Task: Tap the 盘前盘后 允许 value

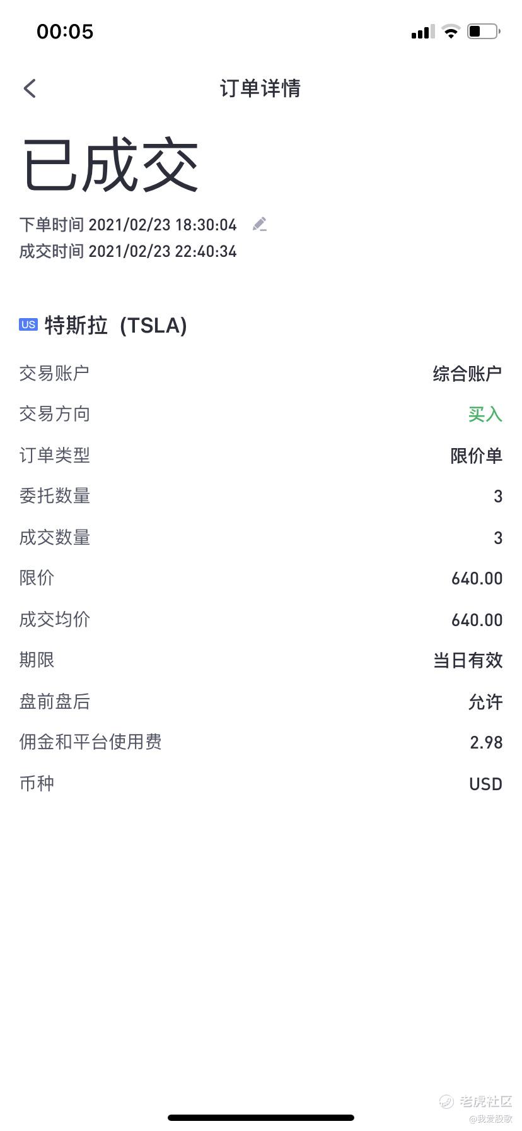Action: tap(485, 702)
